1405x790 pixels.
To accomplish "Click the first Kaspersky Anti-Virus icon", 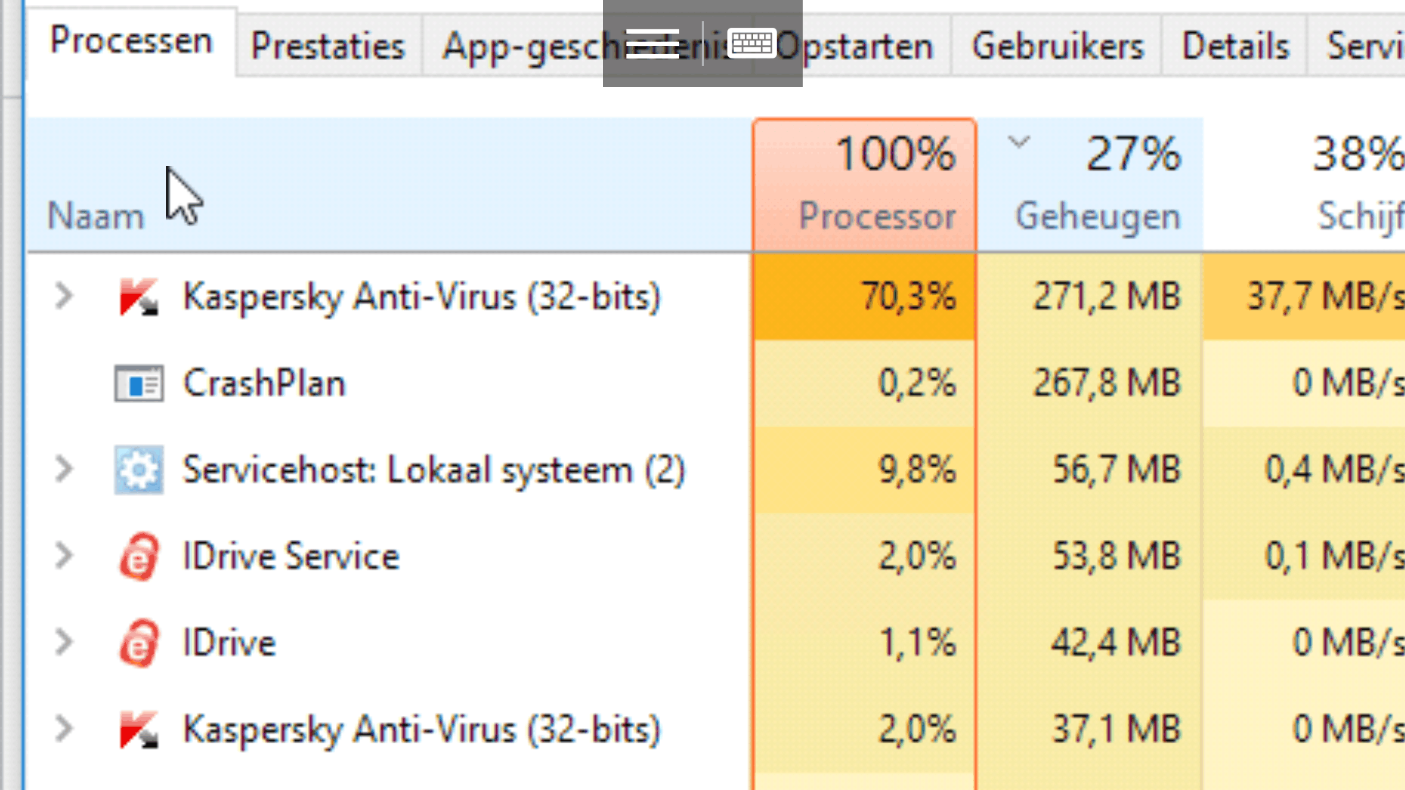I will coord(138,297).
